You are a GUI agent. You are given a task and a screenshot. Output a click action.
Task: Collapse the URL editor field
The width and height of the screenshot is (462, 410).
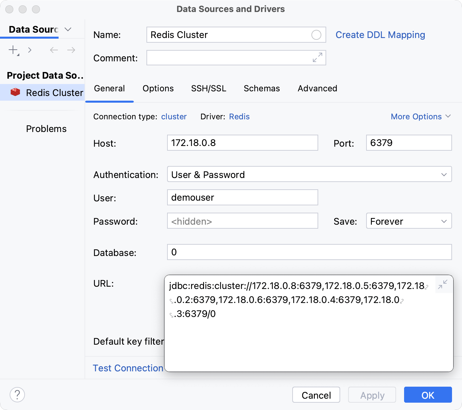coord(443,284)
